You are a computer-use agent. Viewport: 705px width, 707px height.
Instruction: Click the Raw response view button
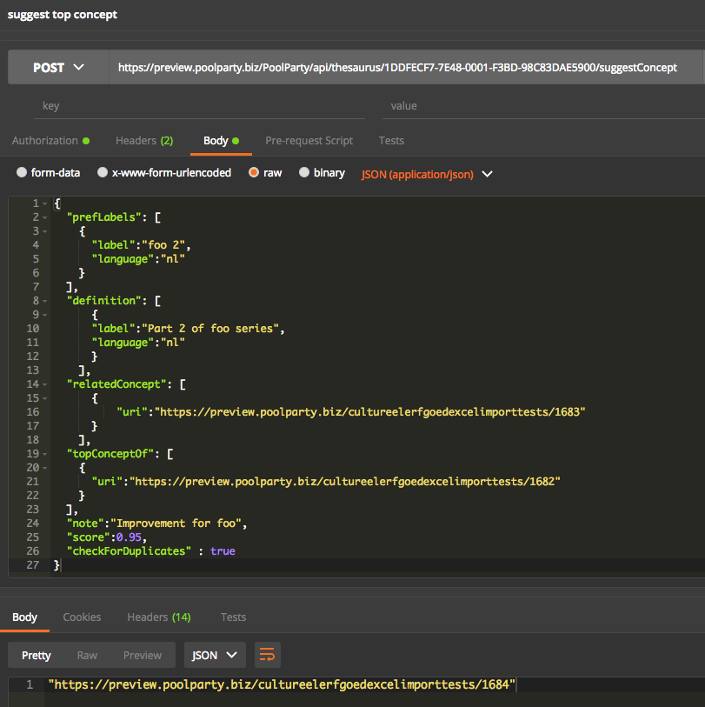pos(87,655)
